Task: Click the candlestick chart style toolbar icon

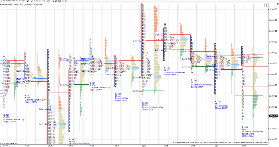Action: pyautogui.click(x=28, y=1)
